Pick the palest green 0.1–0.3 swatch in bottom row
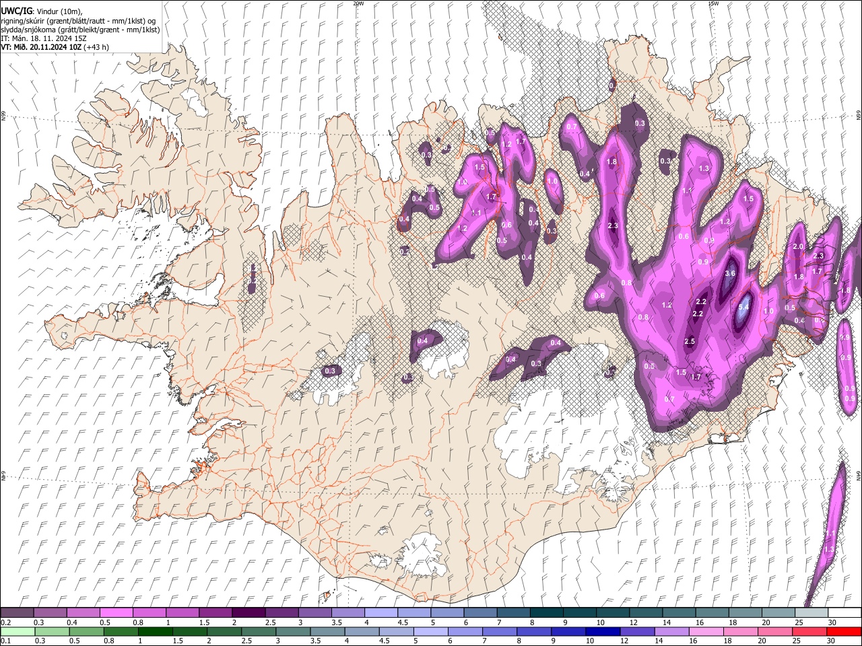Image resolution: width=862 pixels, height=646 pixels. [18, 631]
